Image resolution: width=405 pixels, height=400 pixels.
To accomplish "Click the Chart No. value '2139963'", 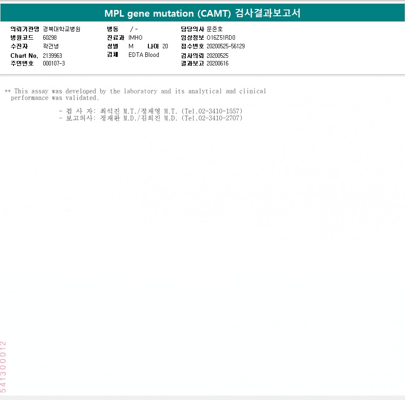I will click(52, 56).
